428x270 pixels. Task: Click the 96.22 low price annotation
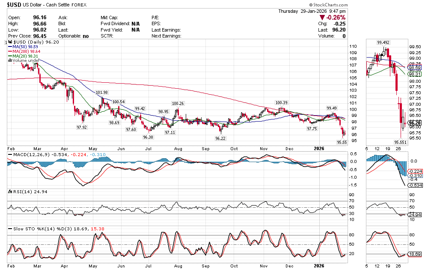(x=220, y=138)
